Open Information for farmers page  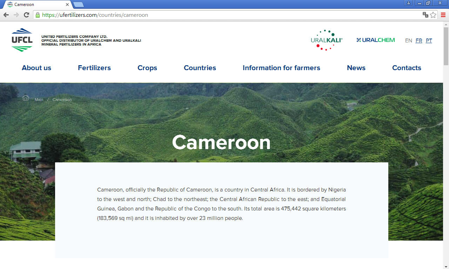[x=281, y=68]
